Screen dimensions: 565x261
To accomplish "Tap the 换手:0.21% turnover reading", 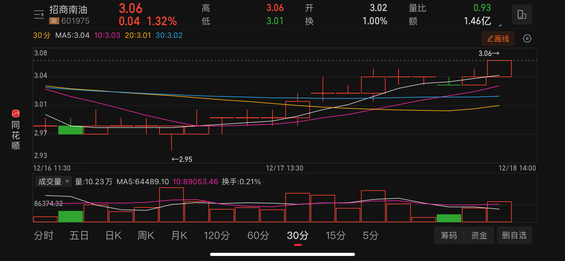I will tap(241, 182).
